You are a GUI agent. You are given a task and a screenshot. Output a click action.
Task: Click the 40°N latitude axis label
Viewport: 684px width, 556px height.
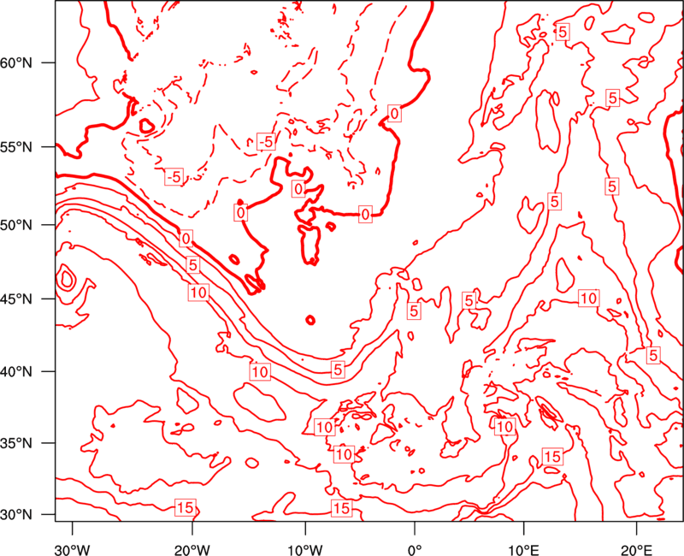(16, 372)
